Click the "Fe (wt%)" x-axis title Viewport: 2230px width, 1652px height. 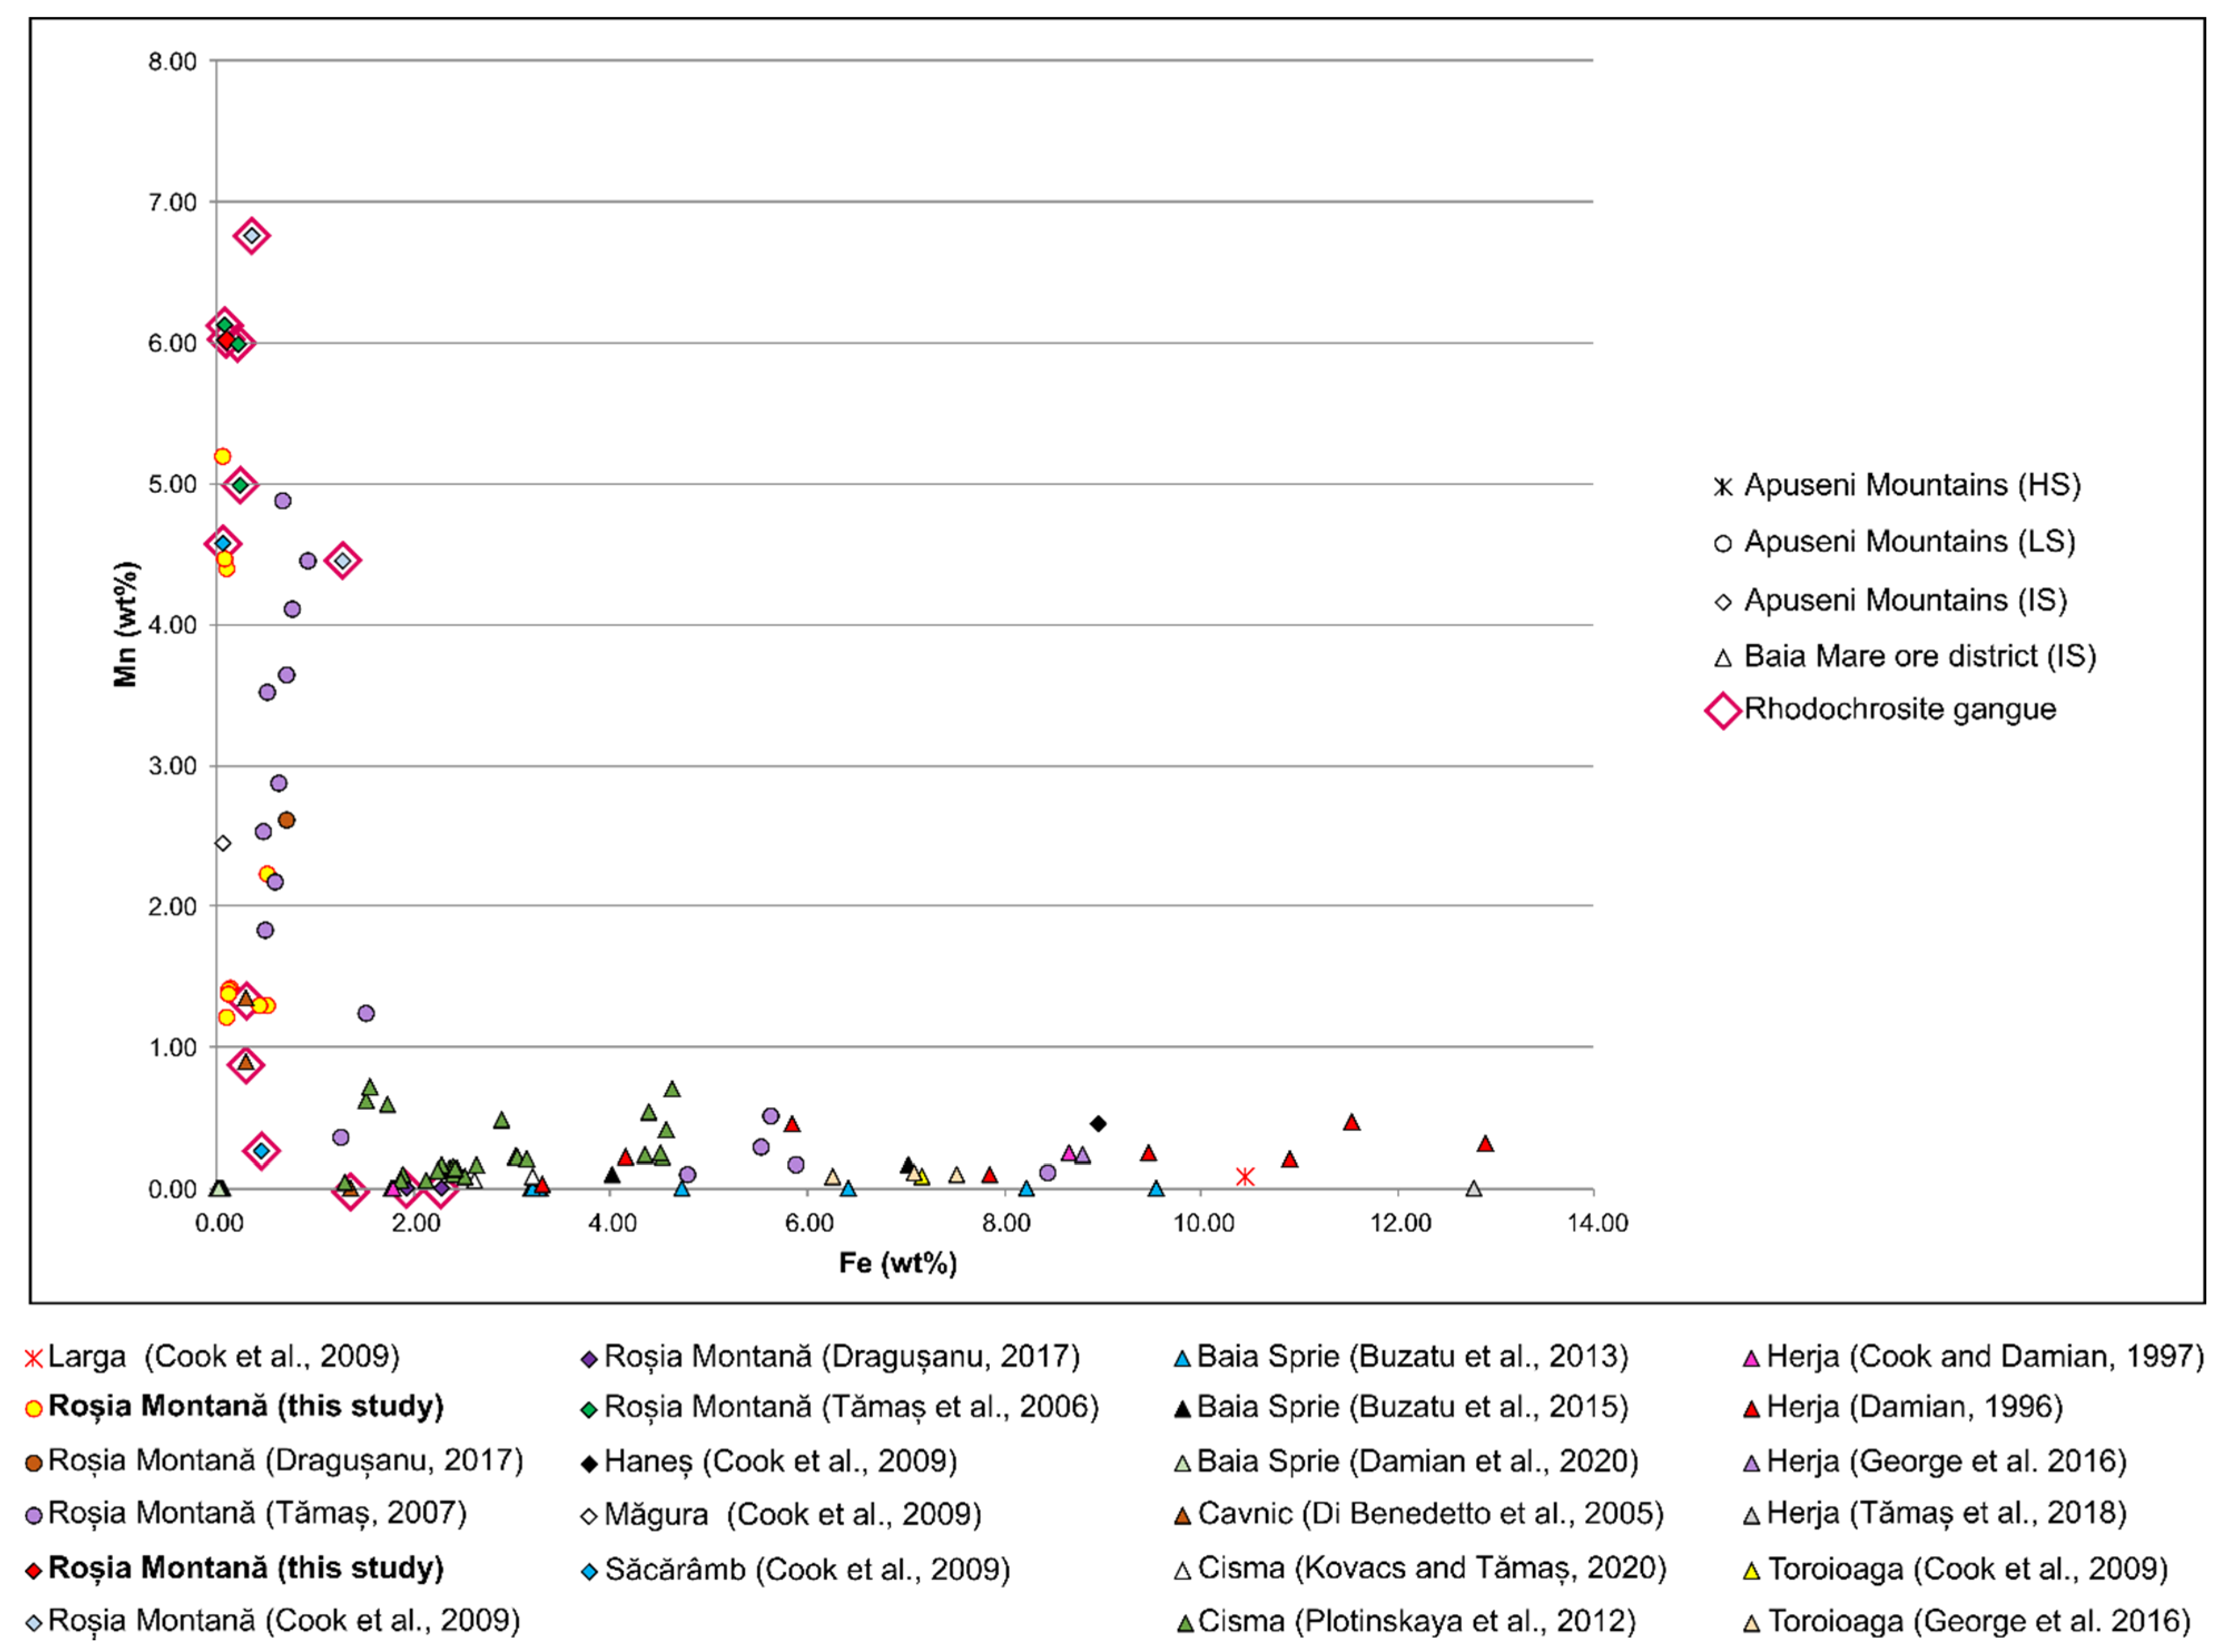tap(897, 1263)
